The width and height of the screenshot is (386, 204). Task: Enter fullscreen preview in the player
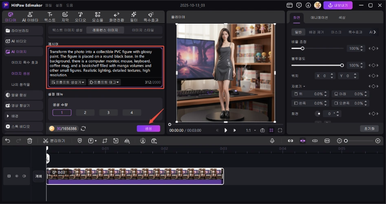(x=280, y=131)
